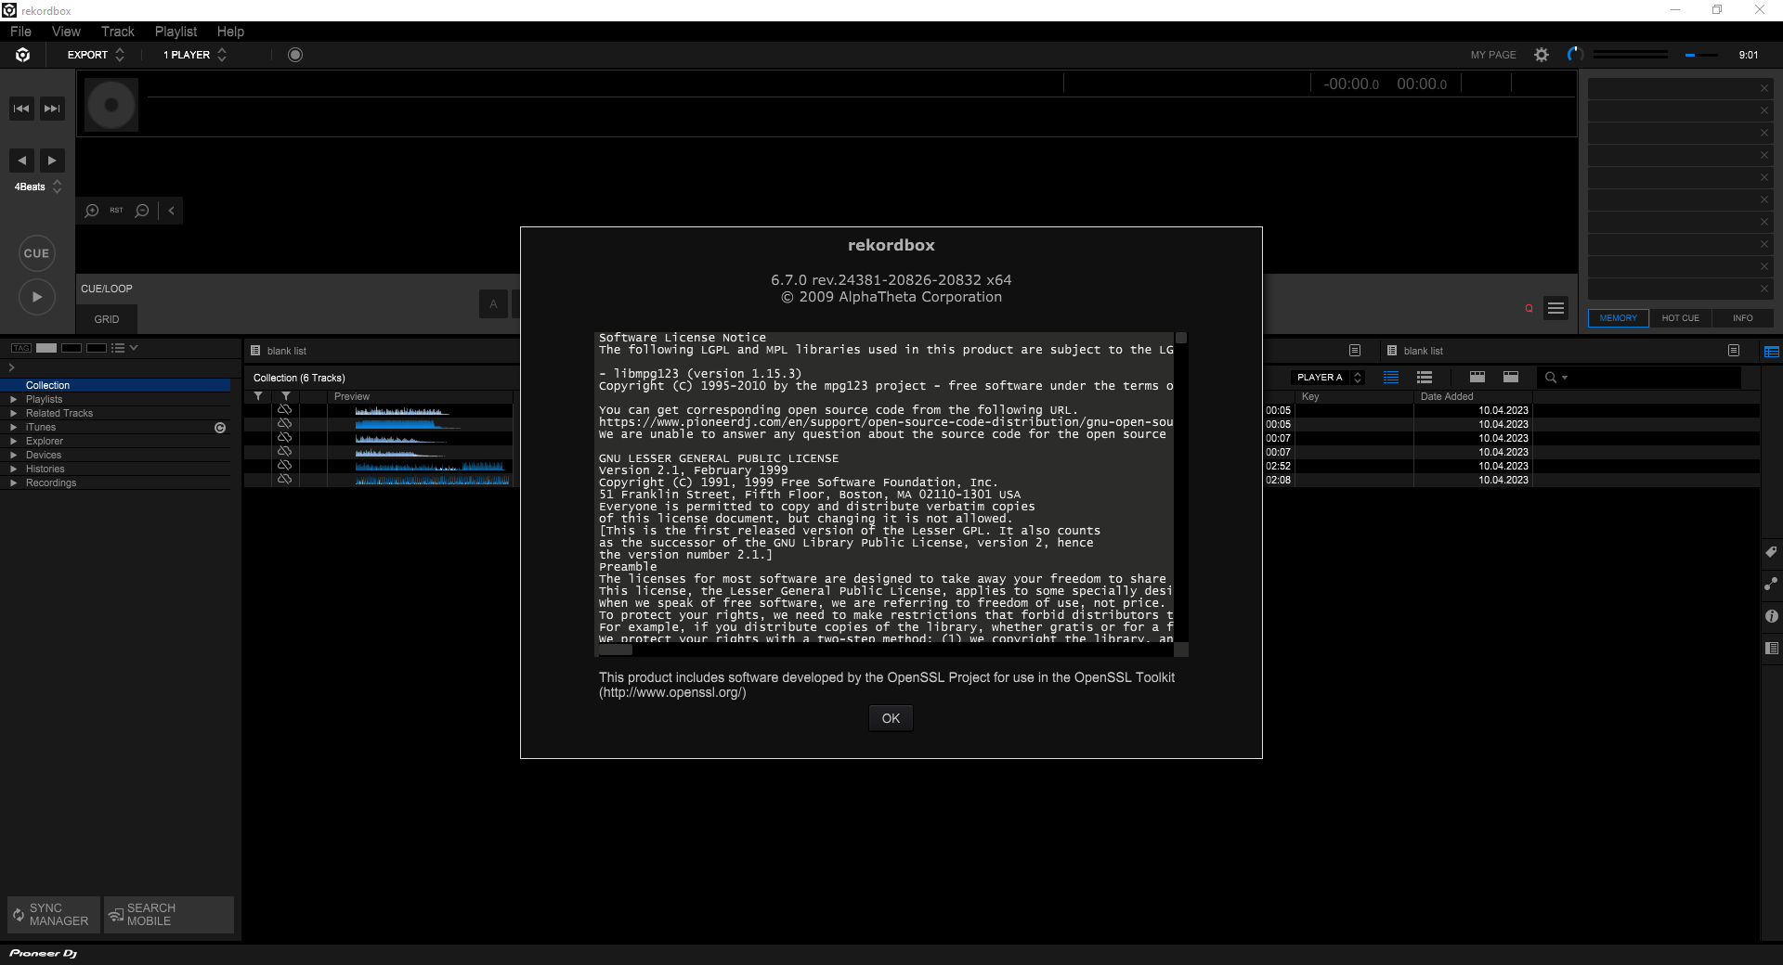Open MY PAGE
1783x965 pixels.
(1493, 55)
